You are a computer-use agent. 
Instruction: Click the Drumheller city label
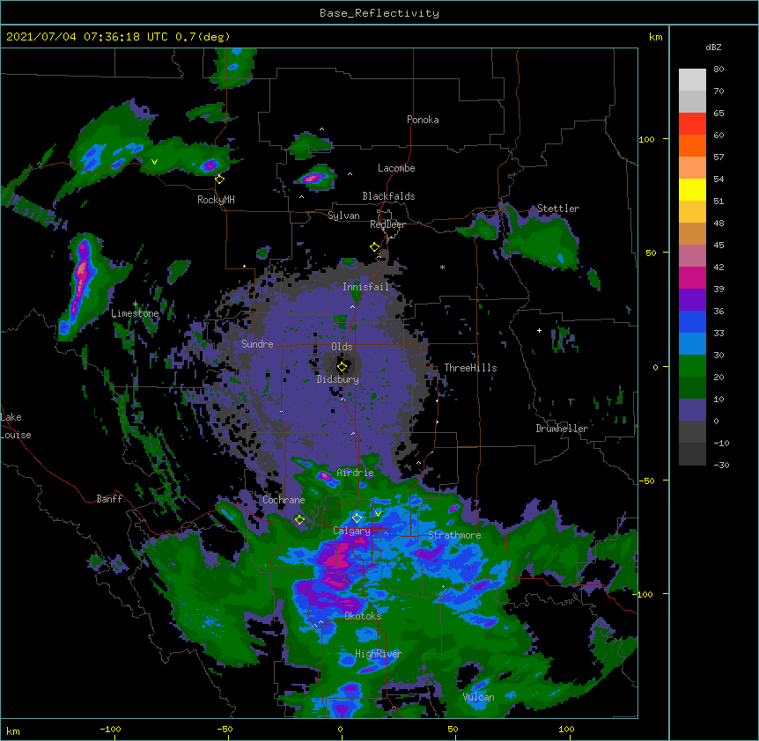562,429
